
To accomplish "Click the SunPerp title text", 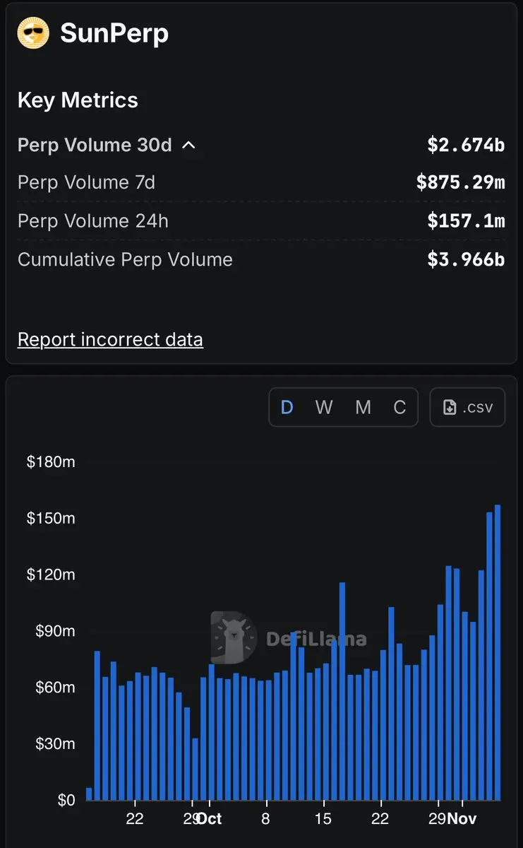I will 114,33.
